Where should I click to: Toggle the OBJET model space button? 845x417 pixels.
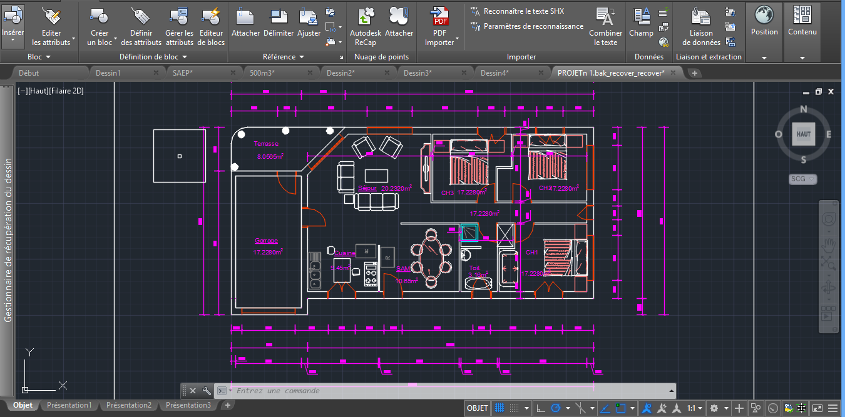478,408
